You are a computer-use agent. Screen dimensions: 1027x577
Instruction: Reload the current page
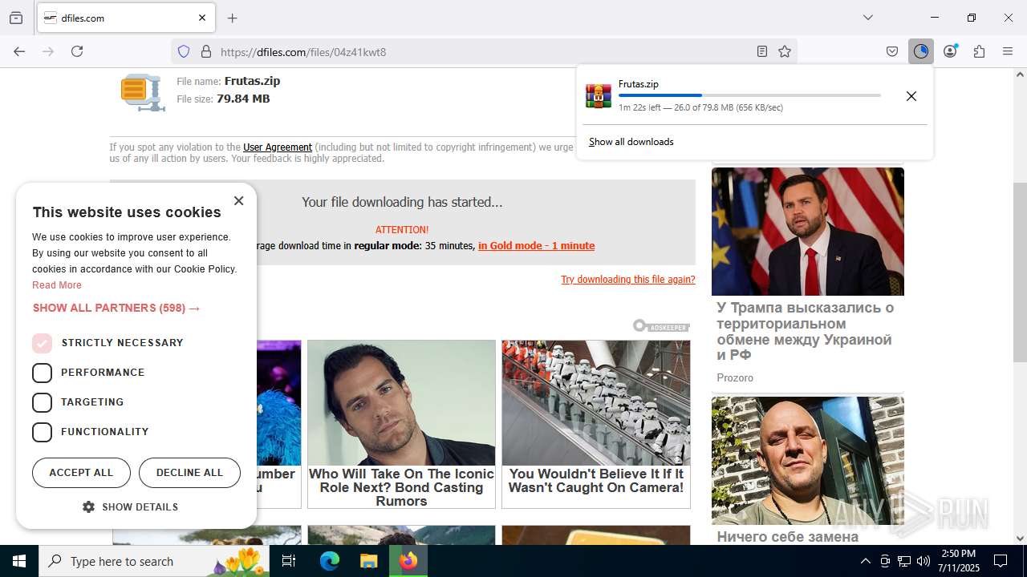pos(77,51)
